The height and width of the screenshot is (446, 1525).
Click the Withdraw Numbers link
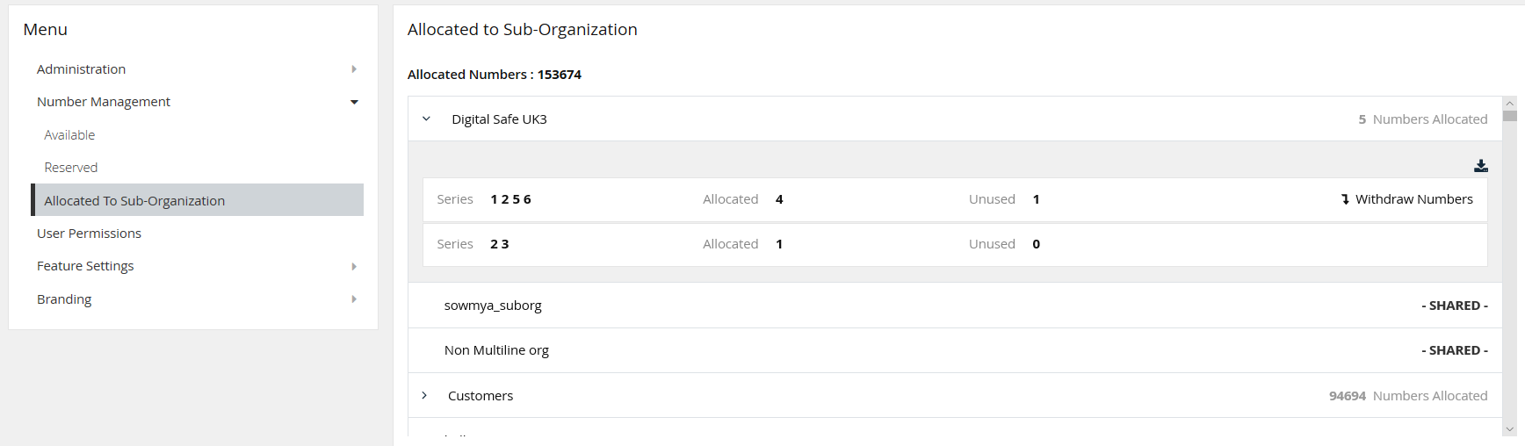click(1413, 199)
